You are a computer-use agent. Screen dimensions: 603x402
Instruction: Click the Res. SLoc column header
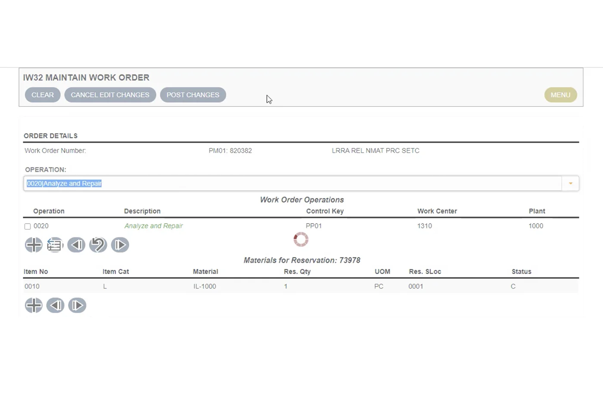pos(425,271)
